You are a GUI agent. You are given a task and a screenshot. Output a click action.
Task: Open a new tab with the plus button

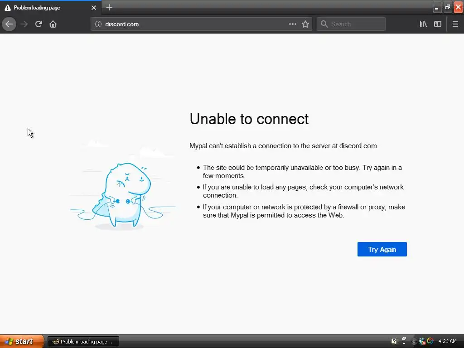coord(109,7)
